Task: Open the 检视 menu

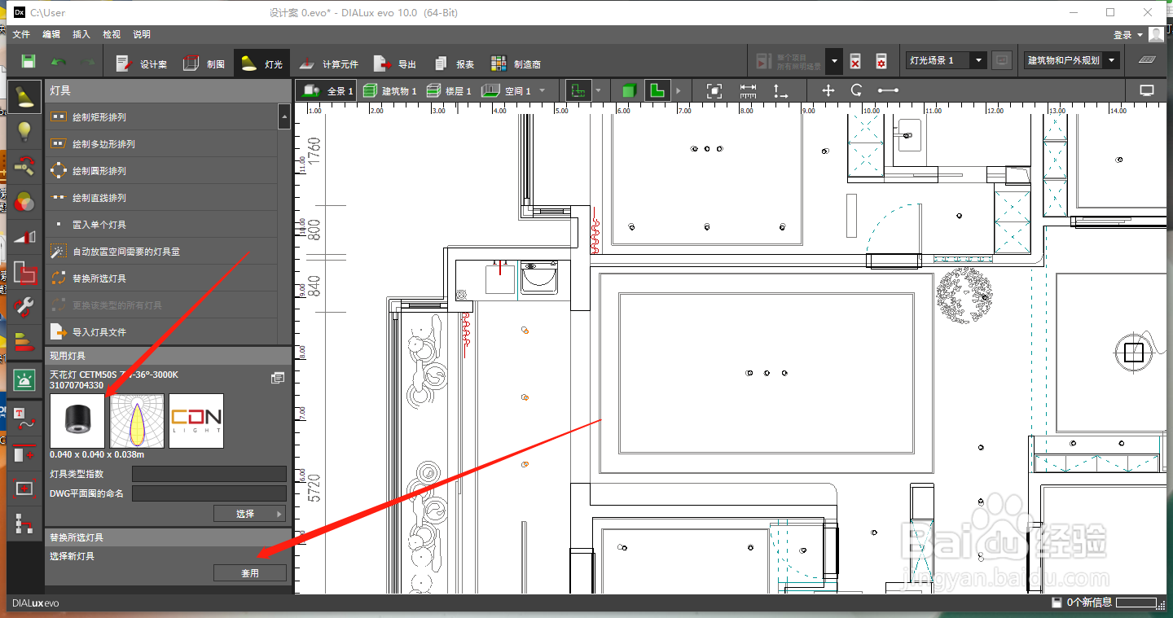Action: (x=112, y=34)
